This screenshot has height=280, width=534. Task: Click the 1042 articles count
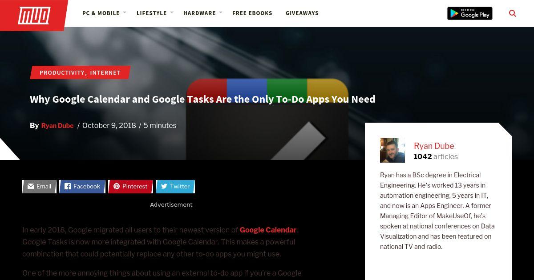point(436,156)
